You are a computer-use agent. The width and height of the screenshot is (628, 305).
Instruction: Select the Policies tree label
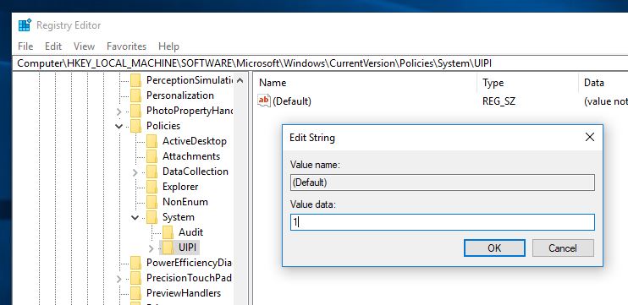pyautogui.click(x=163, y=126)
